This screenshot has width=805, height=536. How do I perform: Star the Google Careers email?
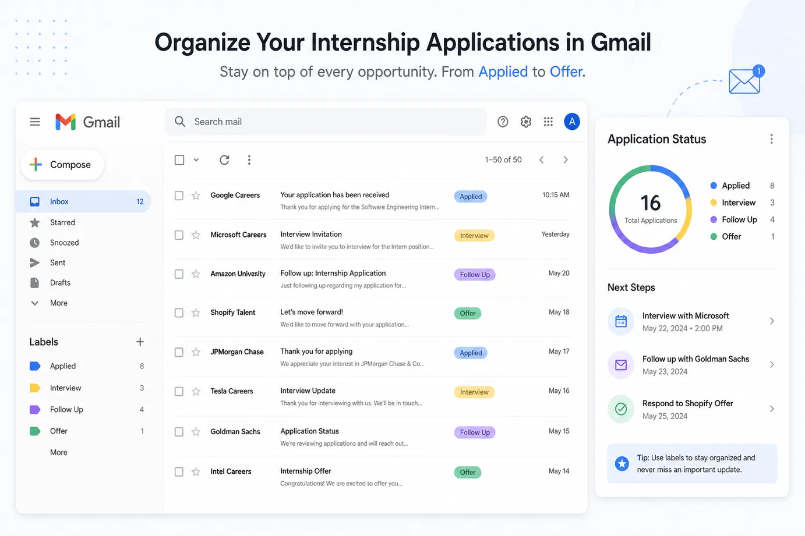(196, 196)
